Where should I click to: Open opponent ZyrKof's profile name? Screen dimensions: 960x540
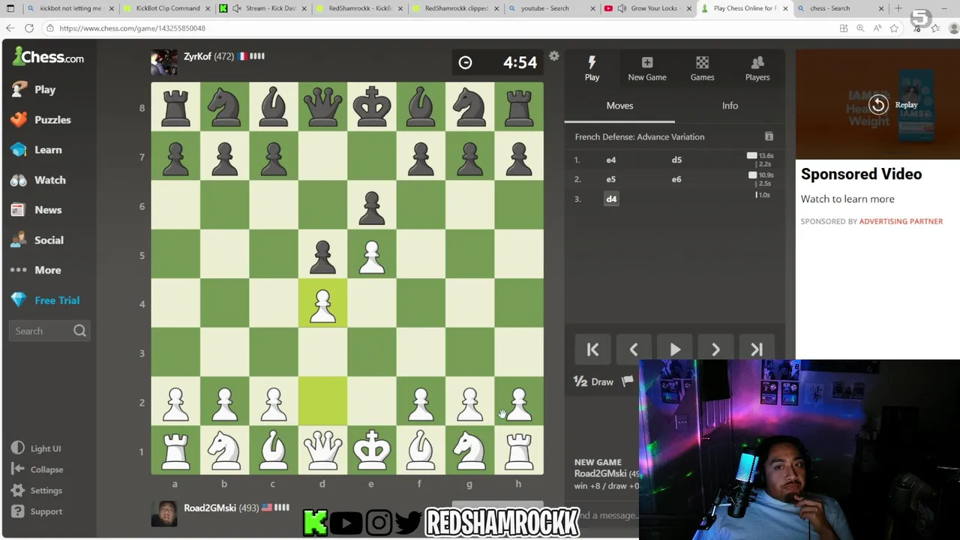click(x=198, y=56)
